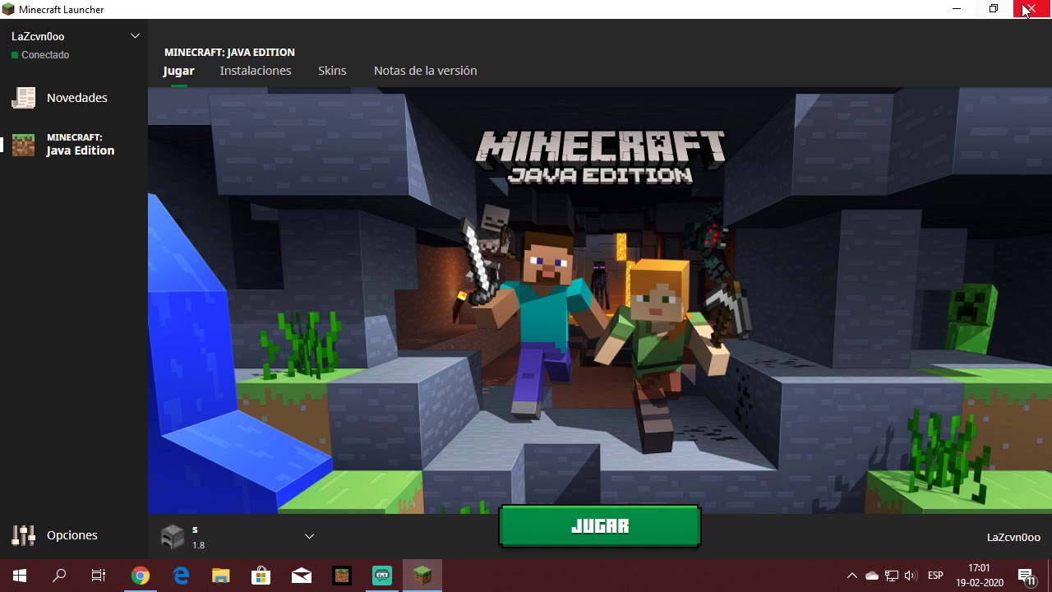Click installation name 's 1.8'
The height and width of the screenshot is (592, 1052).
[198, 537]
